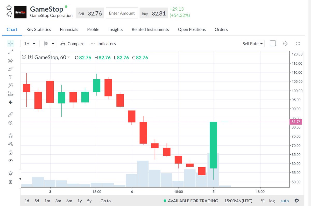The image size is (311, 206).
Task: Click the back arrow in left toolbar
Action: tap(11, 102)
